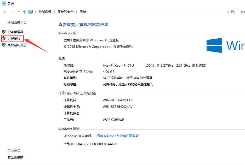Navigate to 系统和安全 in the breadcrumb
This screenshot has width=245, height=165.
(x=66, y=12)
